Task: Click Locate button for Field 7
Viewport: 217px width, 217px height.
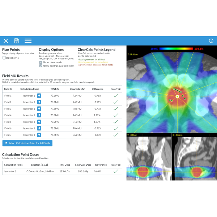Action: coord(39,135)
